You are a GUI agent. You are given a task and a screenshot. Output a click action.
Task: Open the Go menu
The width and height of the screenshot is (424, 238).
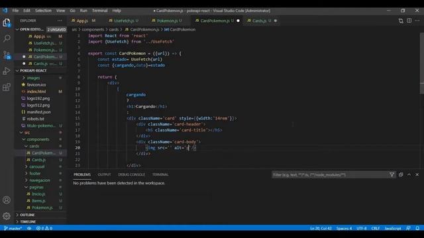72,11
